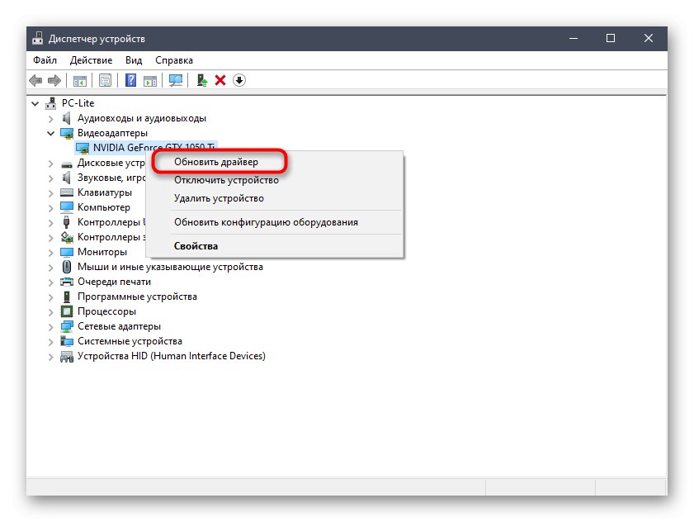Click the red X uninstall device icon

pos(220,80)
